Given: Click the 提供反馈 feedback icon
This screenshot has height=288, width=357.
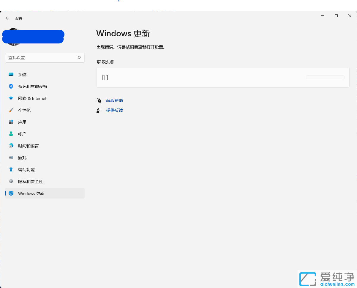Looking at the screenshot, I should pyautogui.click(x=99, y=110).
